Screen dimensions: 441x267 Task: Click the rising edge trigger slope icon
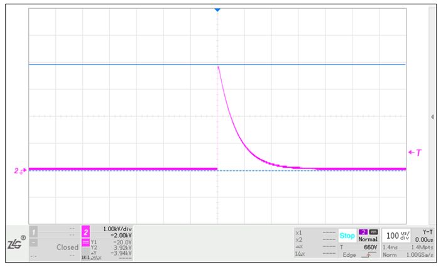point(367,254)
